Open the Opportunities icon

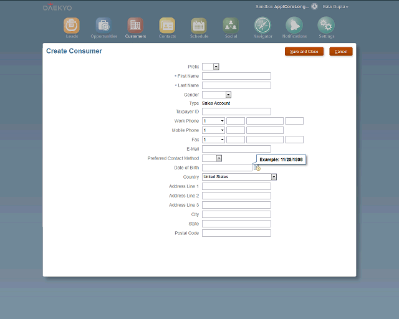click(x=103, y=26)
